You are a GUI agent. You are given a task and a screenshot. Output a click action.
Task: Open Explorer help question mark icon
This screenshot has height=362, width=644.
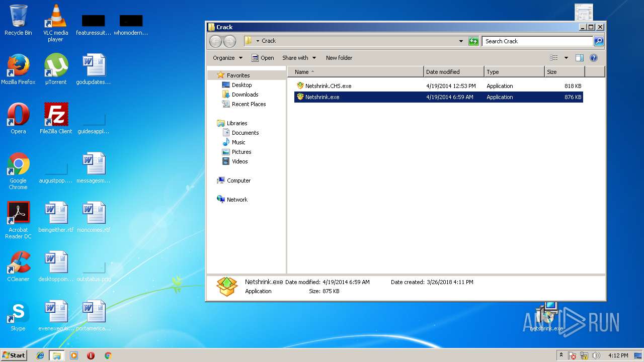[594, 58]
